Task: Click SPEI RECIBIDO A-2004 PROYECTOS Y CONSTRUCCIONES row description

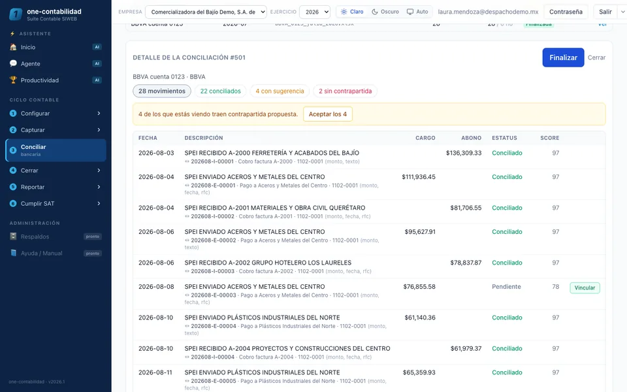Action: tap(287, 348)
